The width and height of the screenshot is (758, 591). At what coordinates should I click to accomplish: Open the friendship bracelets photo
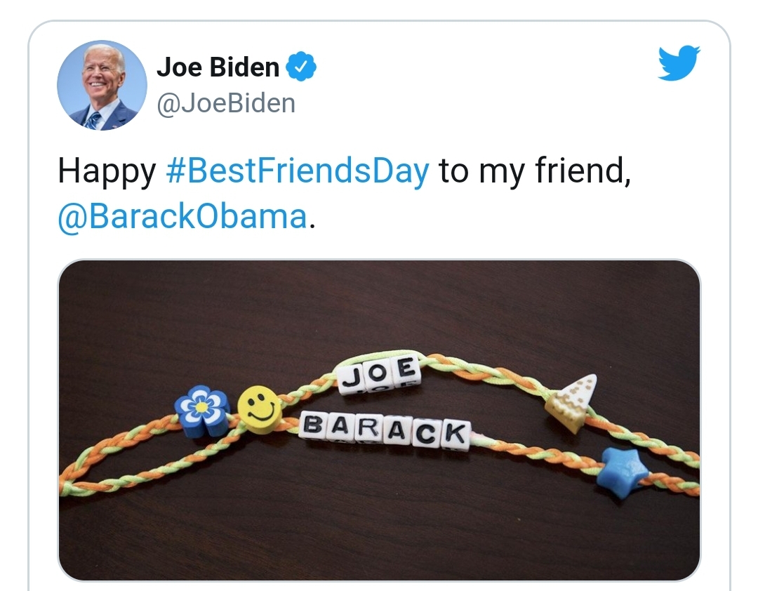pos(379,420)
